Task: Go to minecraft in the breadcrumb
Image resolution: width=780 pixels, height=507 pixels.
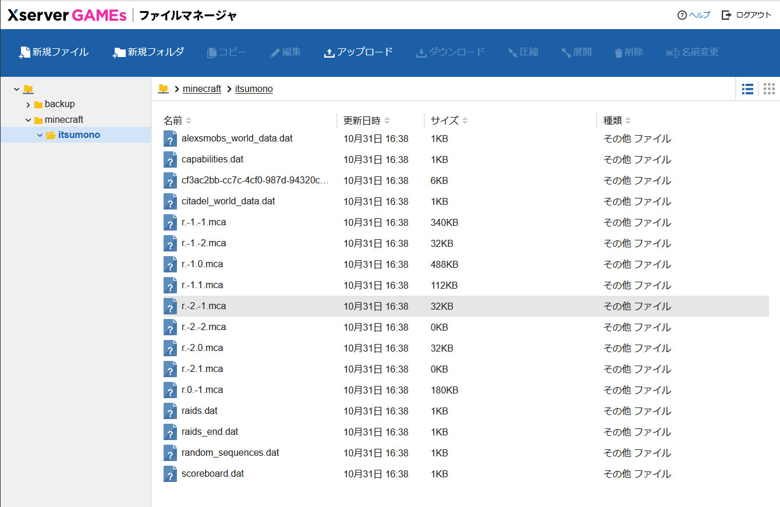Action: pyautogui.click(x=202, y=89)
